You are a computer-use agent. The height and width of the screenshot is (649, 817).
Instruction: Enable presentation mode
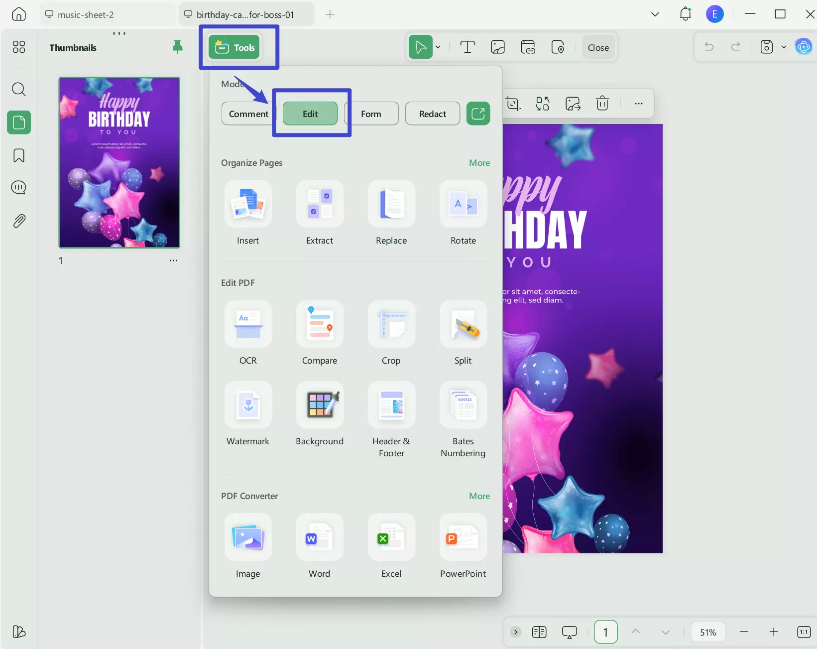click(569, 632)
